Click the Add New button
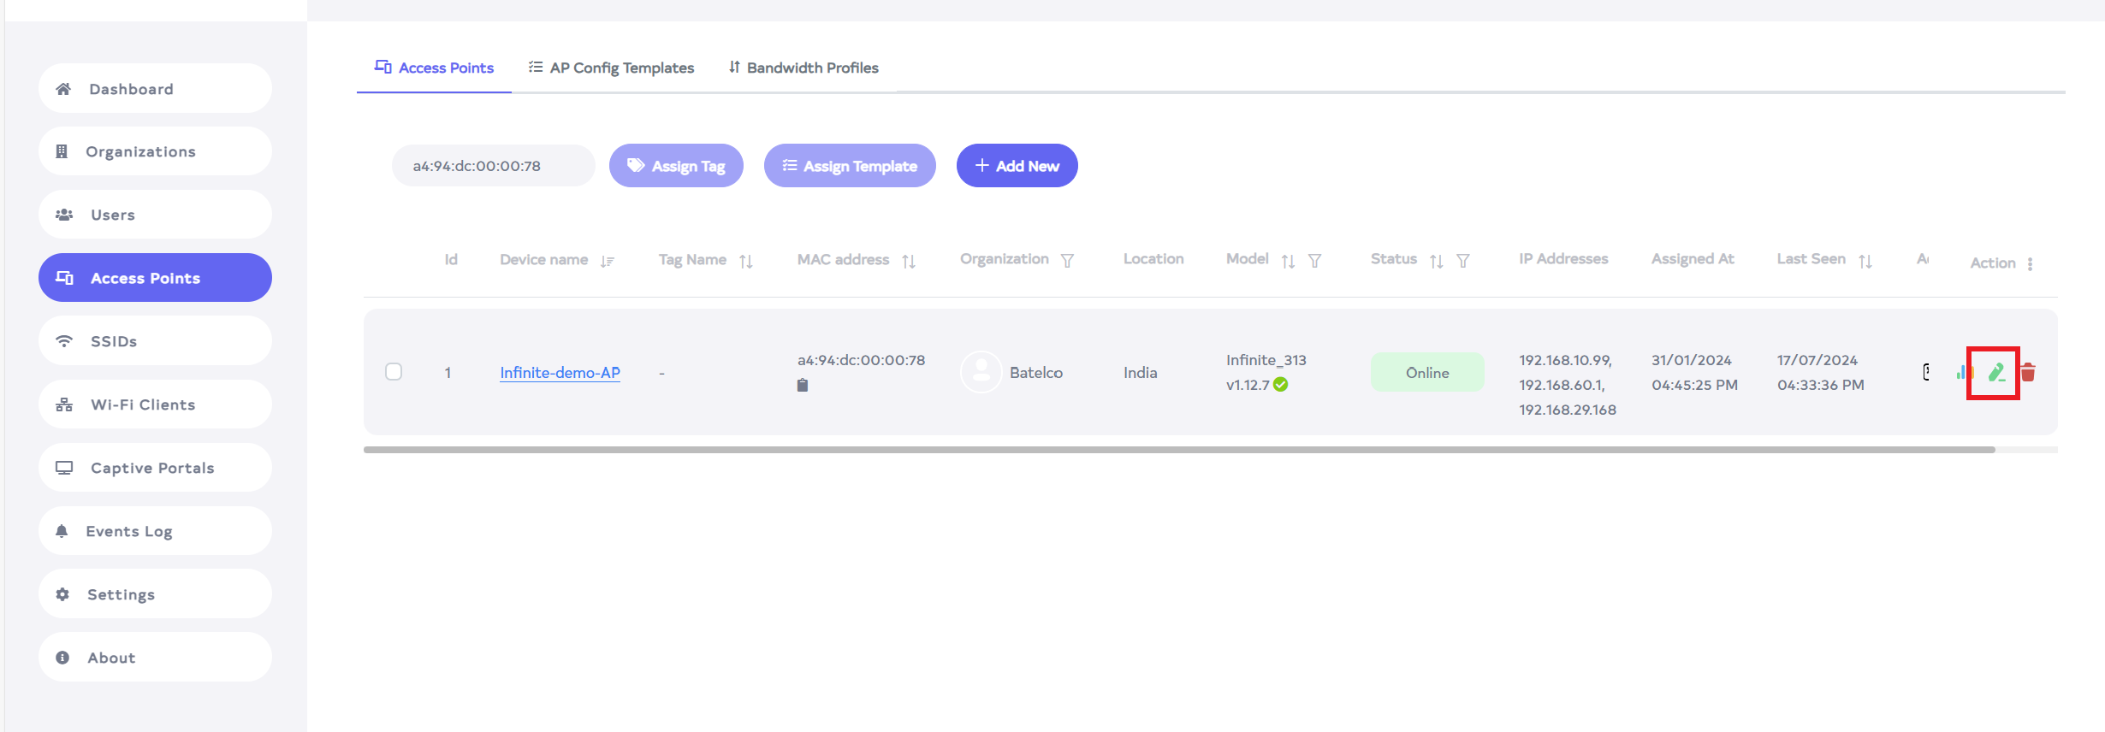The height and width of the screenshot is (732, 2105). coord(1017,166)
